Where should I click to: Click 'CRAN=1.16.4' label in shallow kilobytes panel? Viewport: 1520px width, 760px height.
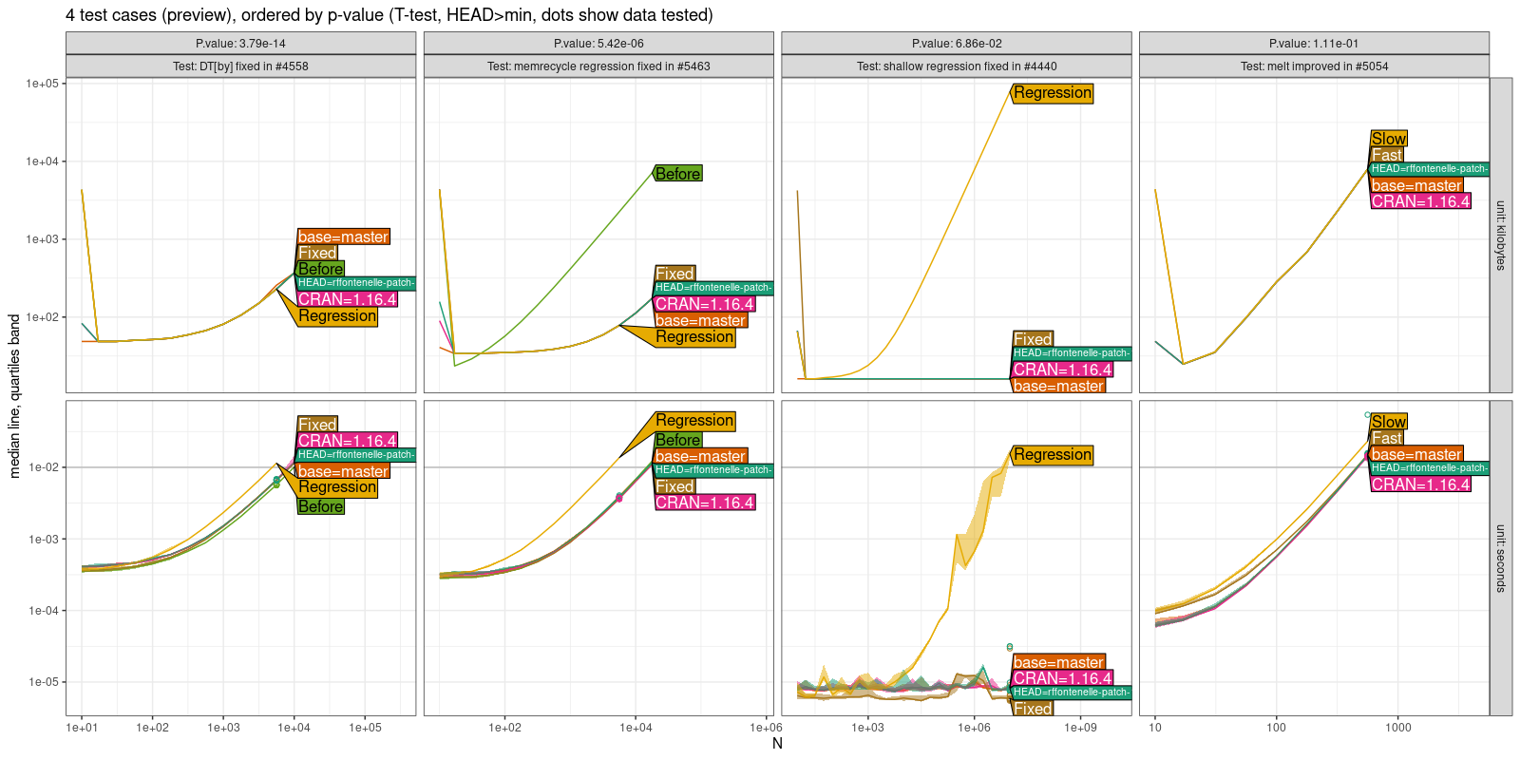click(x=1062, y=370)
